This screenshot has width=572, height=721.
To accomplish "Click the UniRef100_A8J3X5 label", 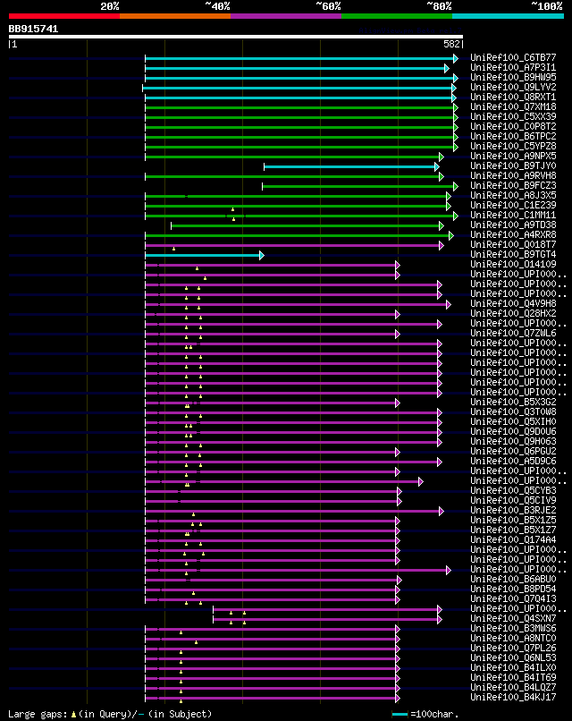I will (513, 195).
